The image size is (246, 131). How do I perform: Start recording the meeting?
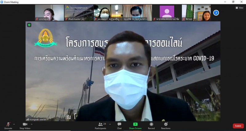(151, 125)
